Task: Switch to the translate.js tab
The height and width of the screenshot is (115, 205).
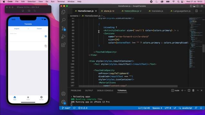Action: [156, 11]
